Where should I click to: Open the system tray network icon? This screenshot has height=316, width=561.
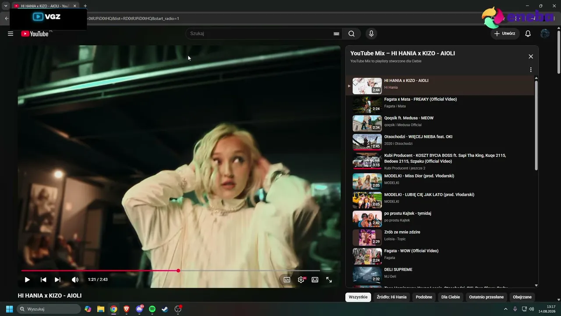click(524, 309)
